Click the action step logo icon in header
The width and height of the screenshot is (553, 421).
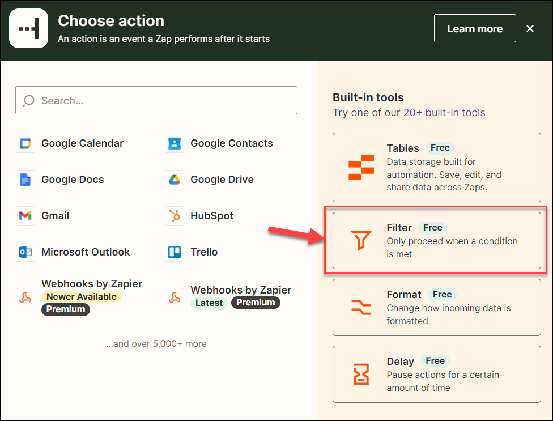[28, 28]
